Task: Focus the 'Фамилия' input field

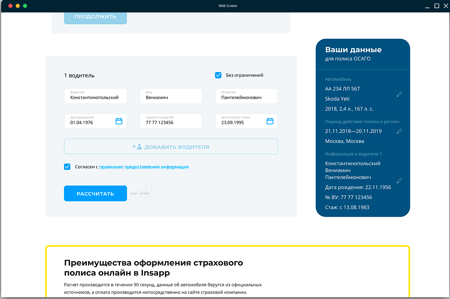Action: click(x=95, y=96)
